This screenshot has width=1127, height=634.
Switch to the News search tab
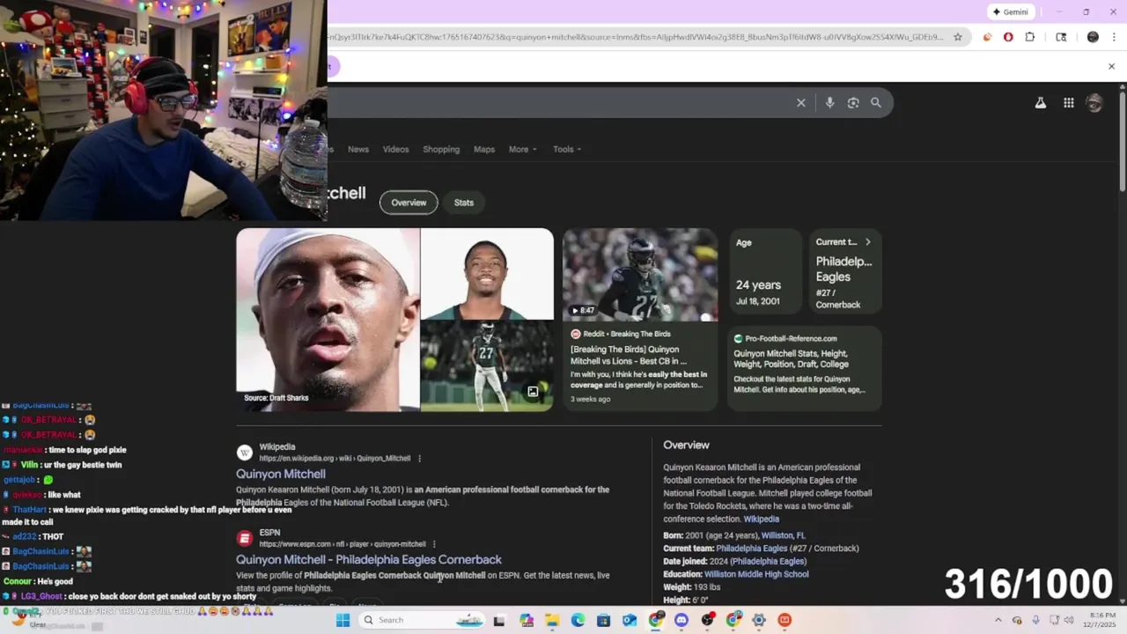point(358,149)
